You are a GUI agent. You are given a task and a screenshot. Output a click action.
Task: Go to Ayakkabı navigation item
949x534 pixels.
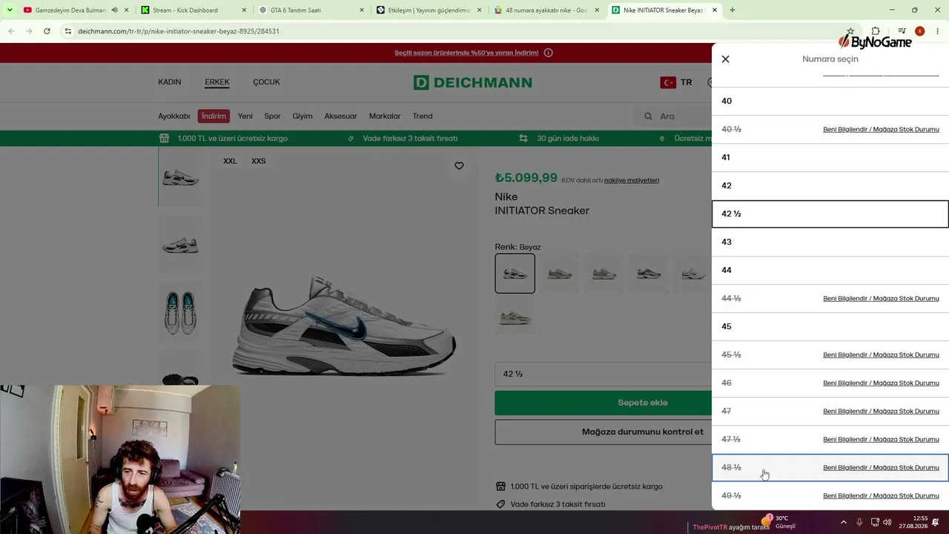click(x=174, y=116)
